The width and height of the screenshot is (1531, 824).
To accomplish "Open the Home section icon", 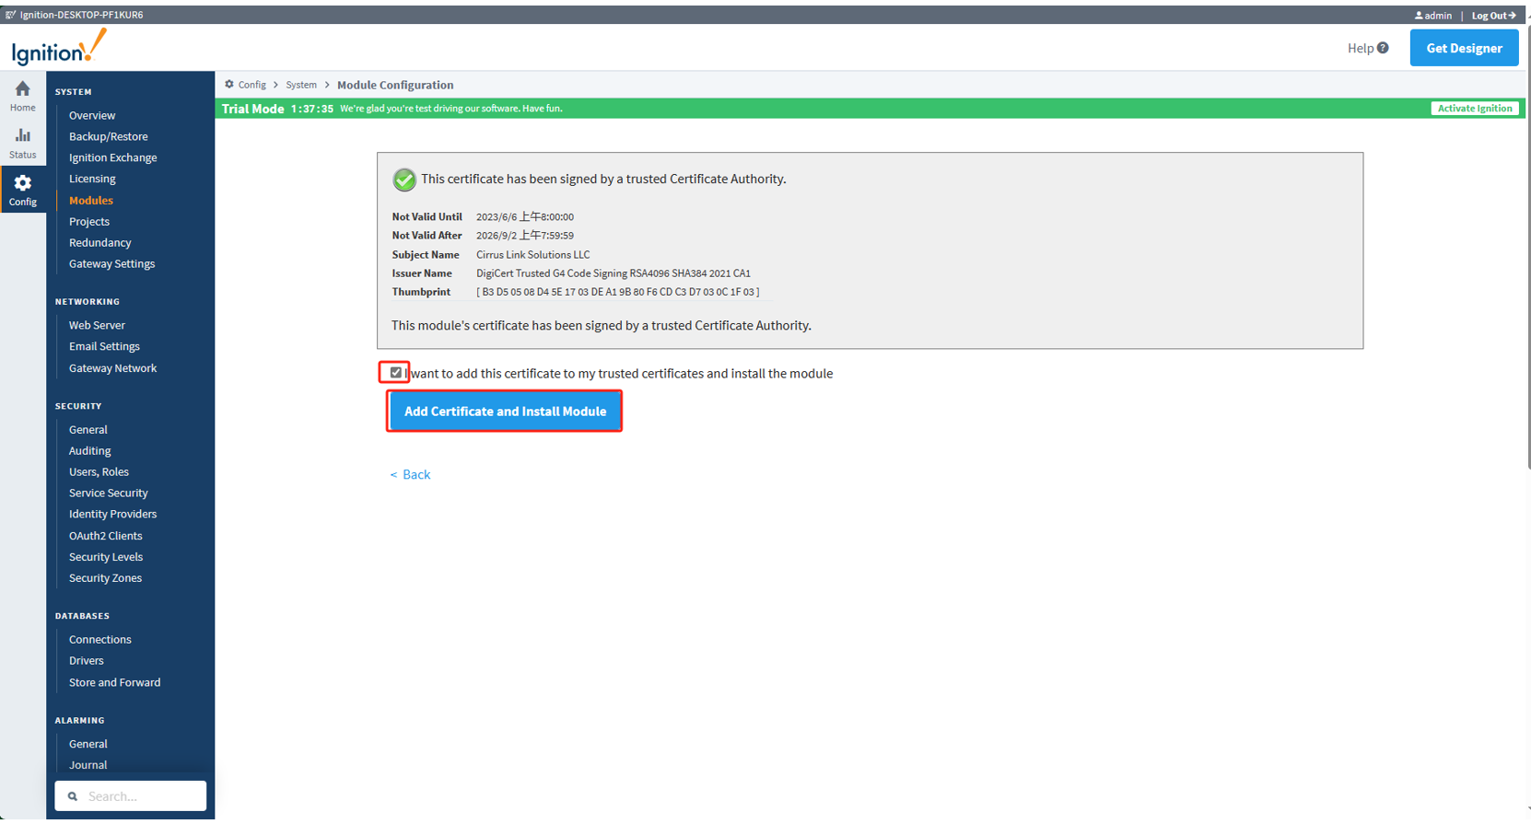I will (x=22, y=88).
